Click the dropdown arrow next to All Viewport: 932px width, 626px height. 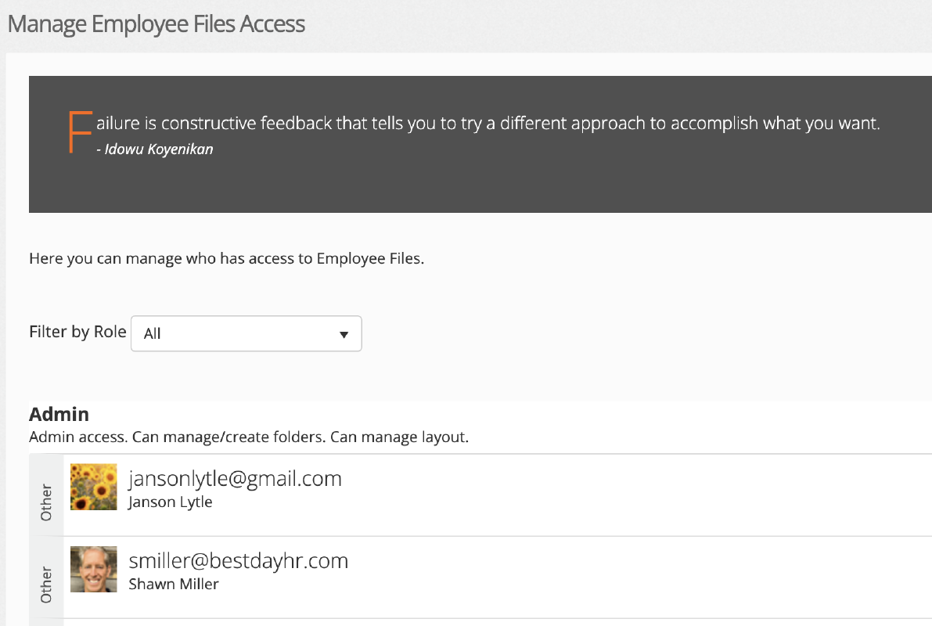344,335
